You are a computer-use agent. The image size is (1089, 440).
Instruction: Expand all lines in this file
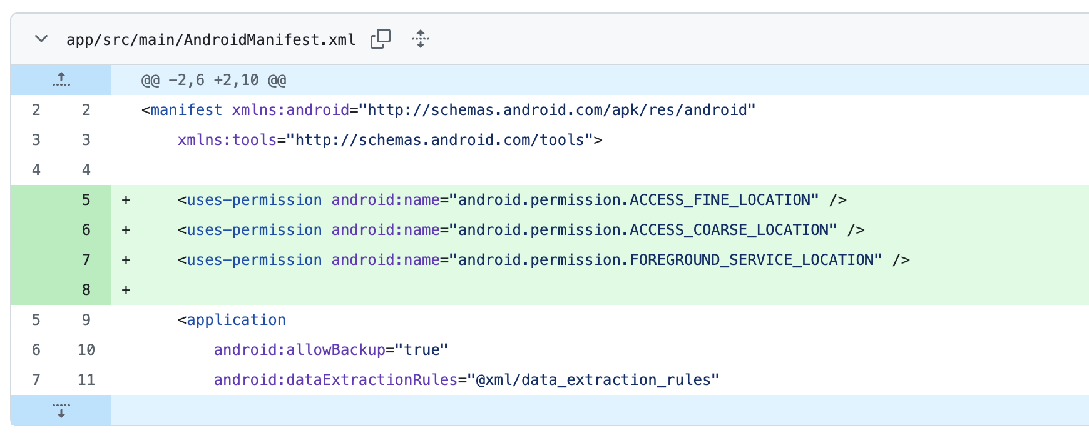point(421,39)
